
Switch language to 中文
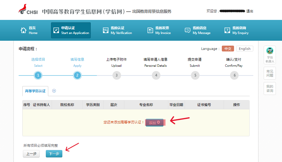pyautogui.click(x=228, y=49)
